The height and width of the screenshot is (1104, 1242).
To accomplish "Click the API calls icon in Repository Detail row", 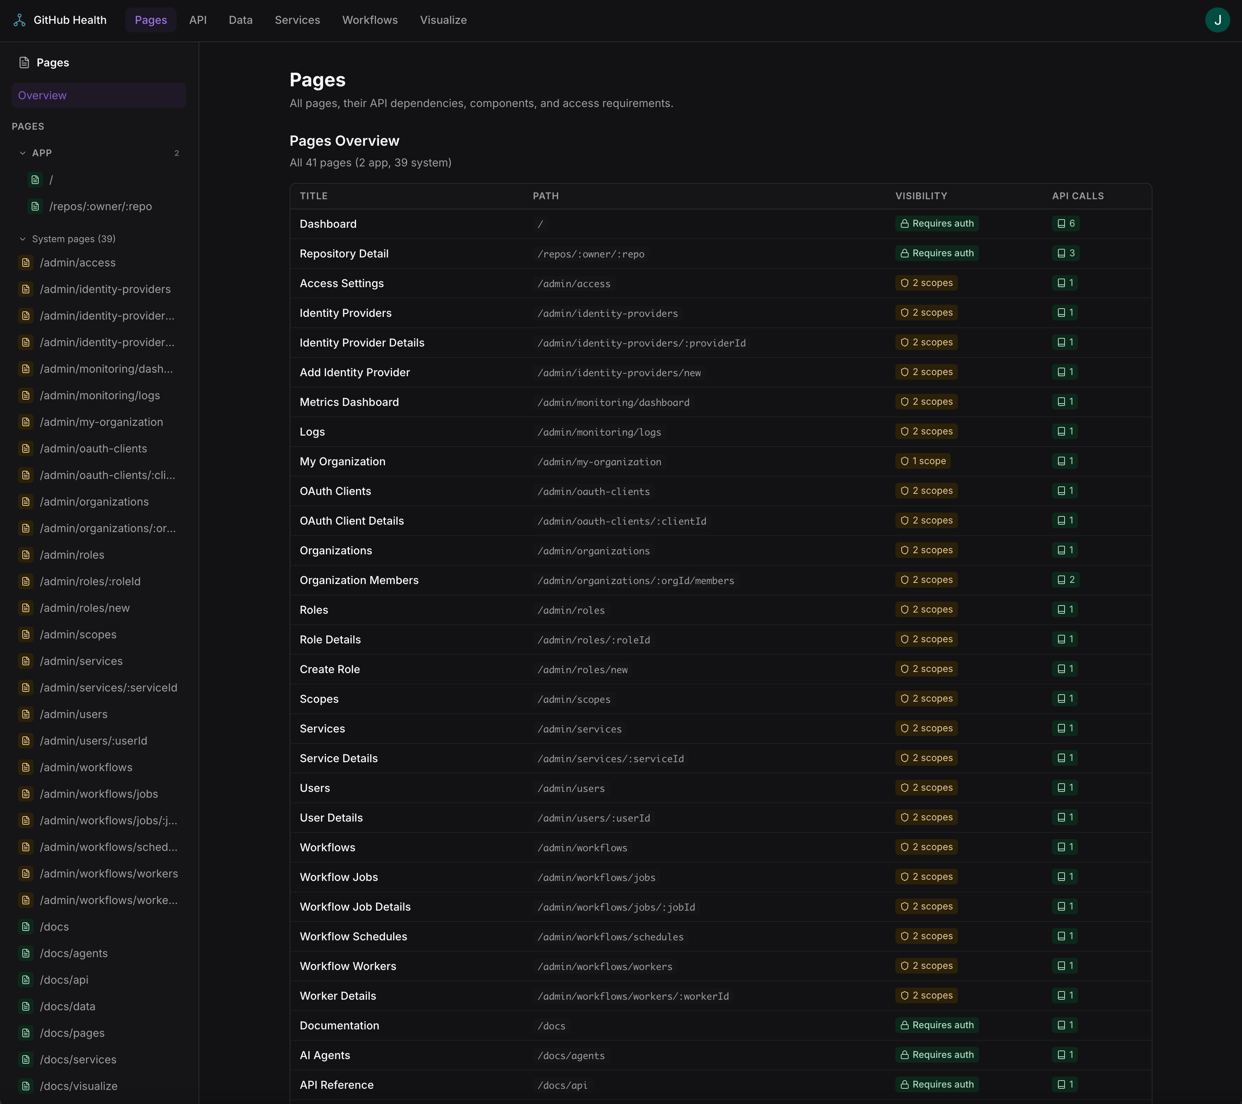I will coord(1061,253).
